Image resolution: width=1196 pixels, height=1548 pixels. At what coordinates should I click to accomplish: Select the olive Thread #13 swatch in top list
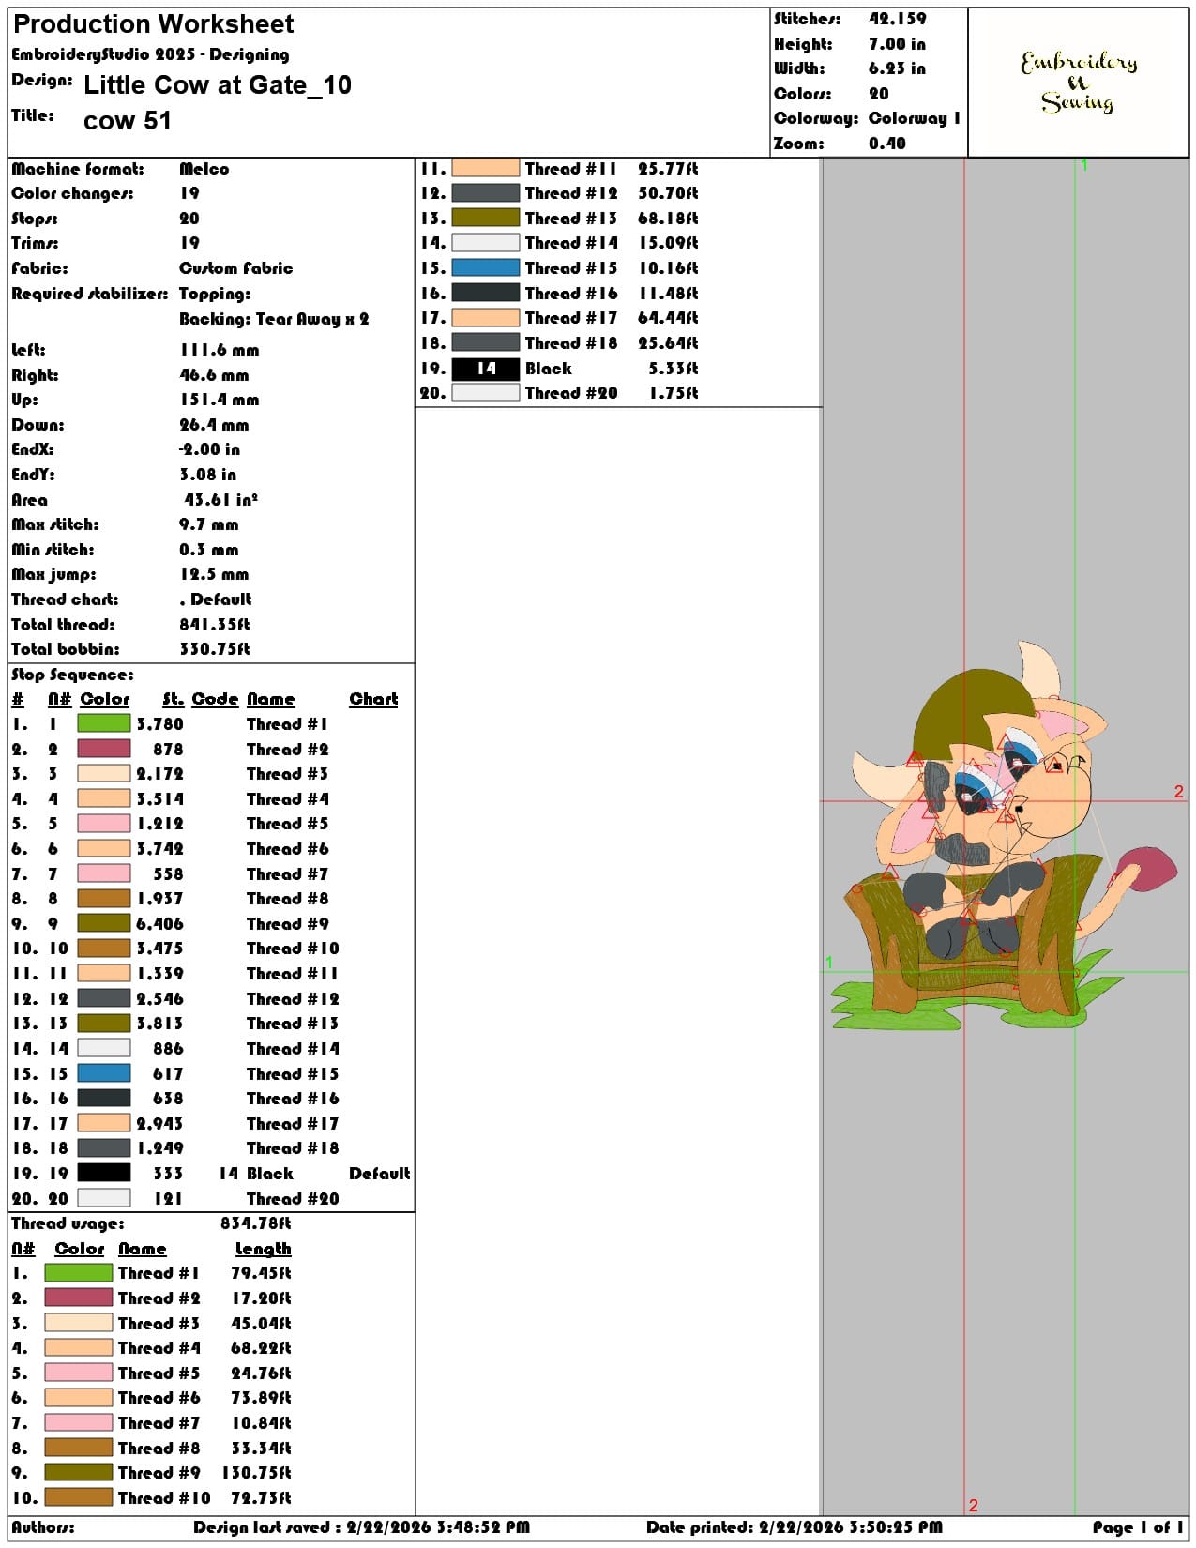[x=485, y=218]
